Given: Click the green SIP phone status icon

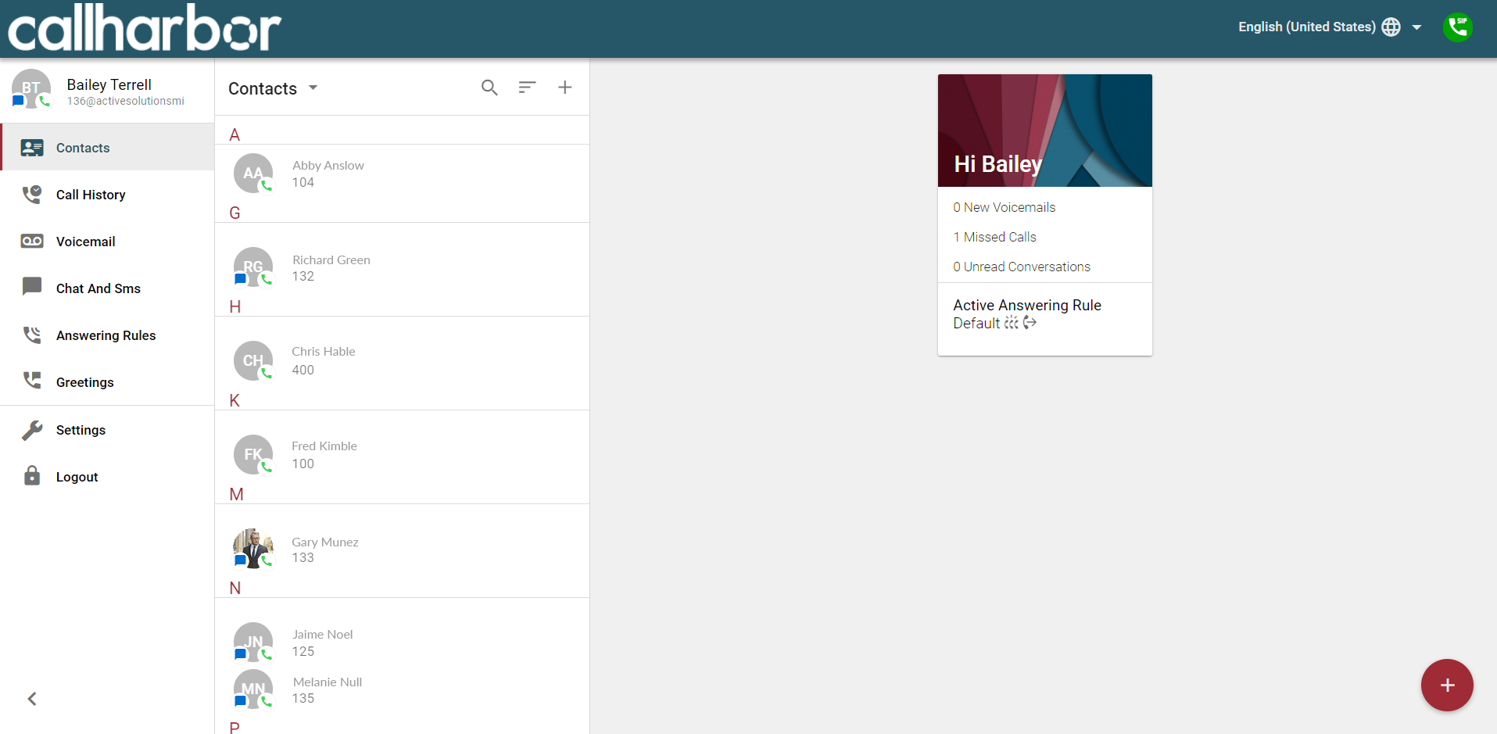Looking at the screenshot, I should pyautogui.click(x=1458, y=27).
